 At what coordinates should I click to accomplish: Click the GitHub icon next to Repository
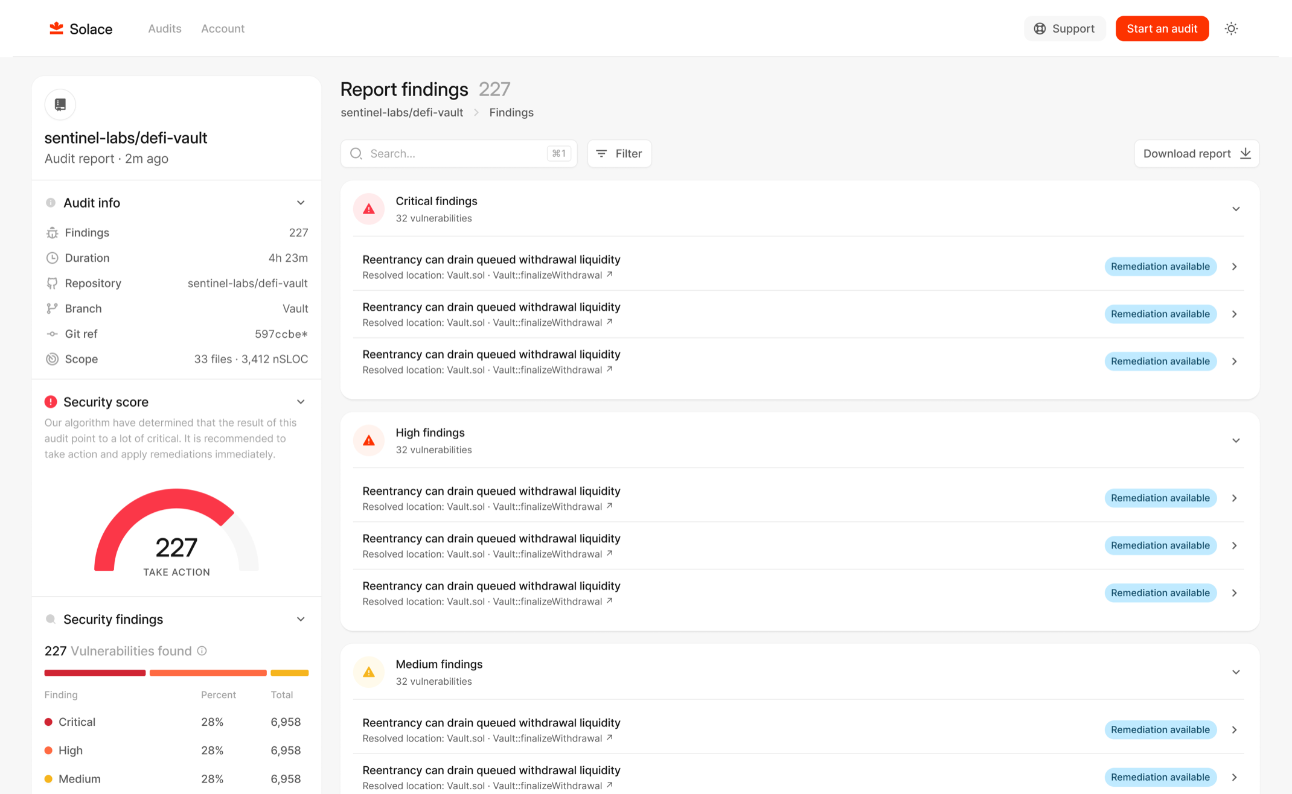[53, 284]
